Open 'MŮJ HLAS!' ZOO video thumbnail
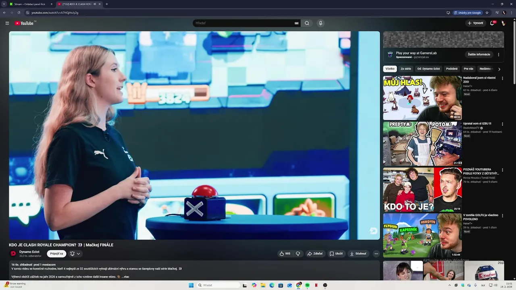Screen dimensions: 516x290 coord(422,98)
